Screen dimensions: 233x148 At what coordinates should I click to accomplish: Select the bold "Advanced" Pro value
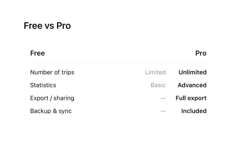point(192,85)
